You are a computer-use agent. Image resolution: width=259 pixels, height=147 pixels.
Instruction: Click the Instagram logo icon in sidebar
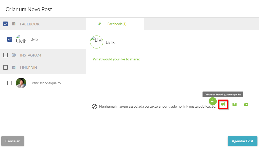click(14, 55)
